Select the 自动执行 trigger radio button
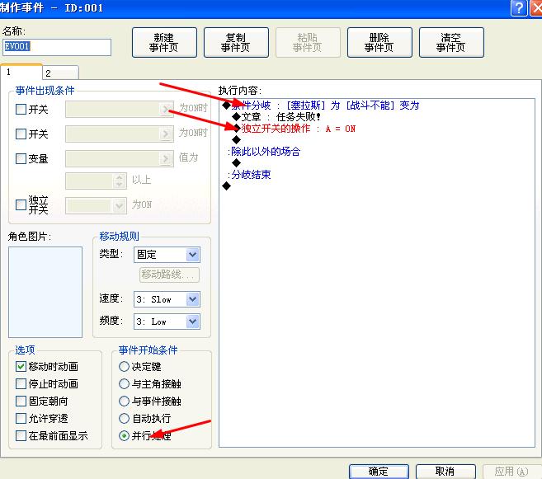The height and width of the screenshot is (479, 542). pyautogui.click(x=124, y=419)
